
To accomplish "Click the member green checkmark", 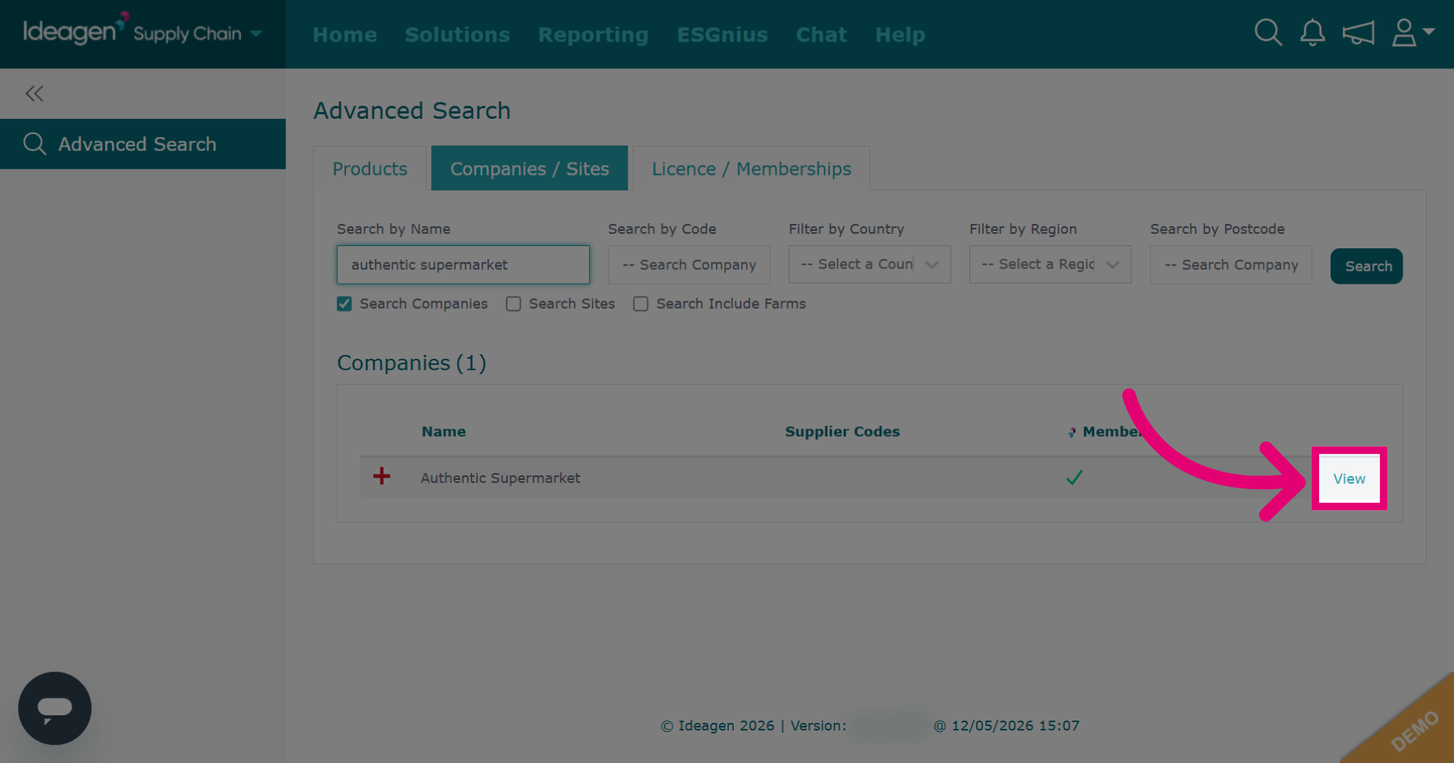I will pos(1074,478).
